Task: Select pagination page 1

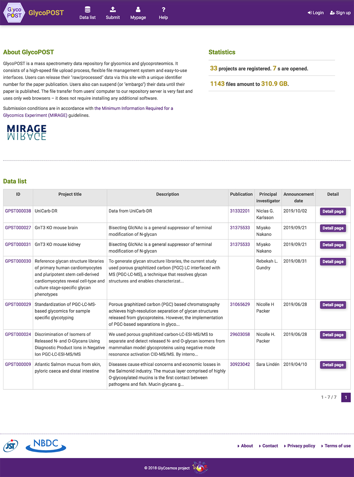Action: 346,397
